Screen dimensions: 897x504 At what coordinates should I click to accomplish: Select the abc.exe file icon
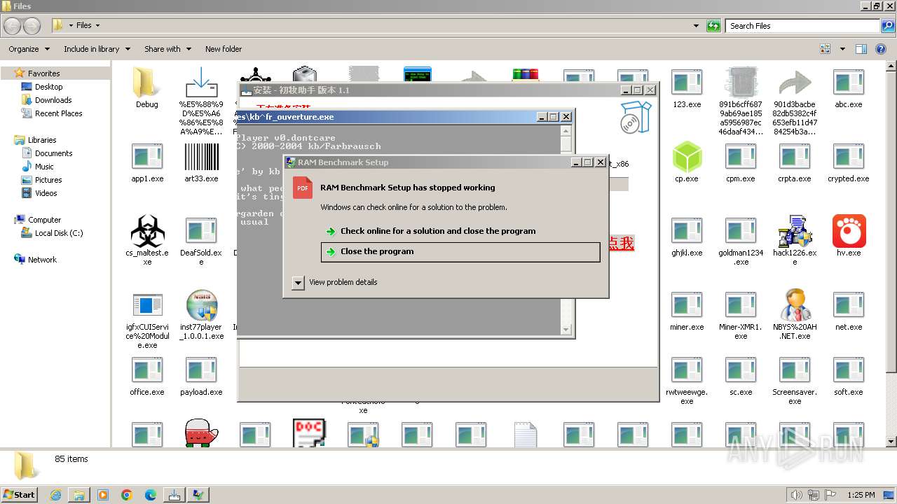coord(849,83)
